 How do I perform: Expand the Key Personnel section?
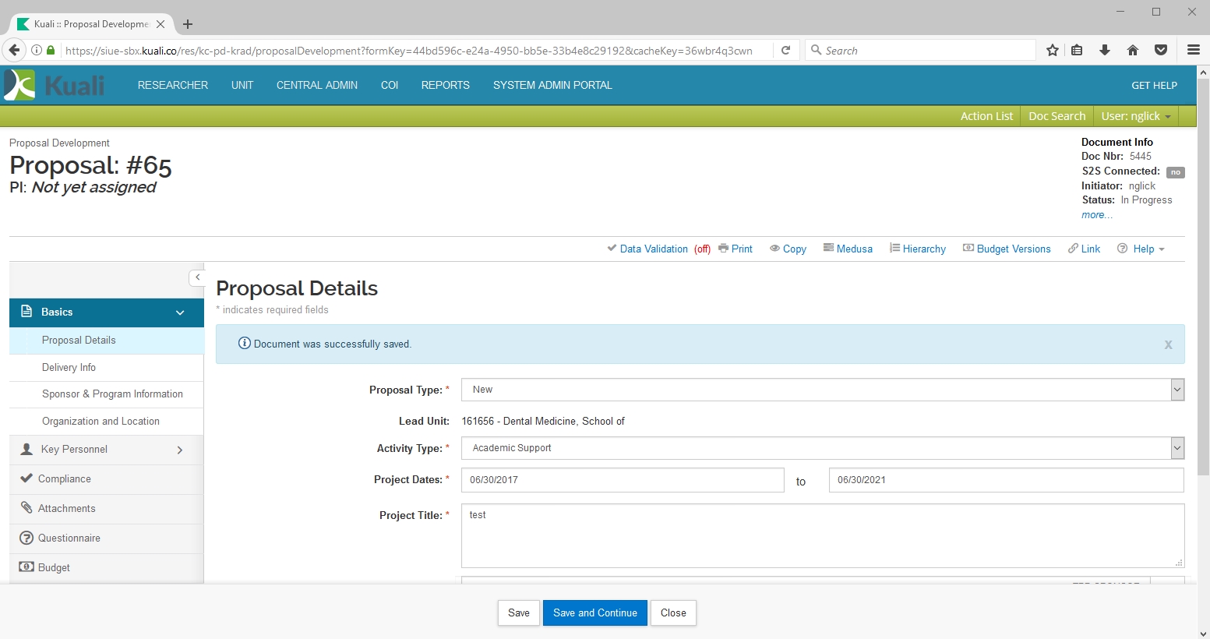coord(179,450)
